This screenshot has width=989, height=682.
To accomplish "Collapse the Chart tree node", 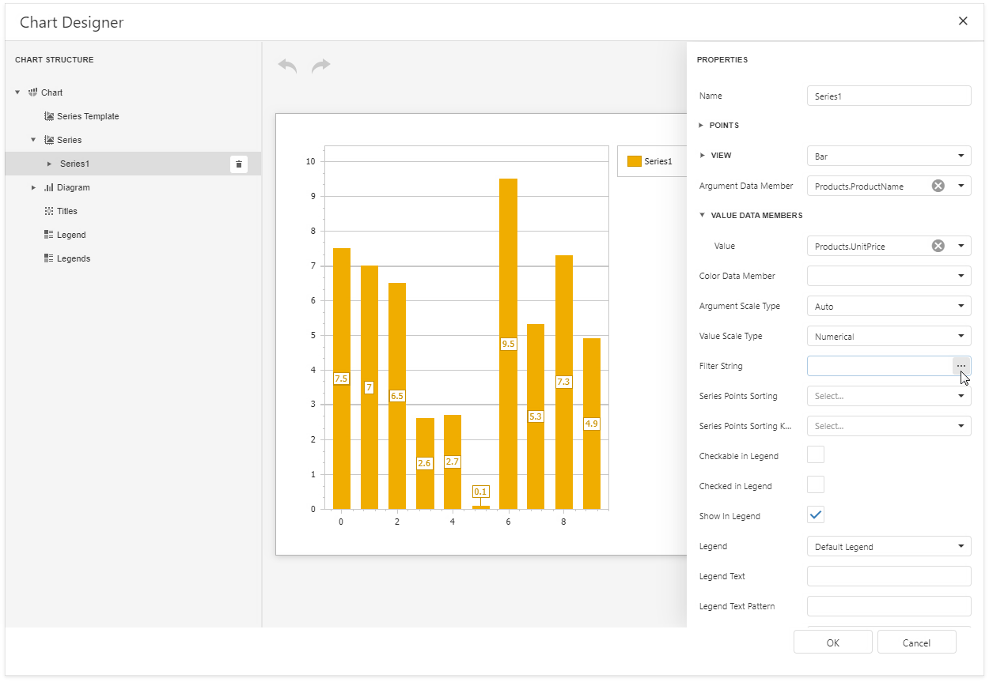I will click(17, 92).
